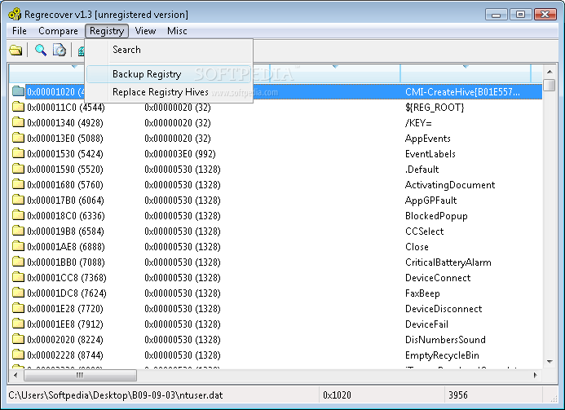Click the magnifier search toolbar icon
This screenshot has width=565, height=410.
pyautogui.click(x=41, y=50)
